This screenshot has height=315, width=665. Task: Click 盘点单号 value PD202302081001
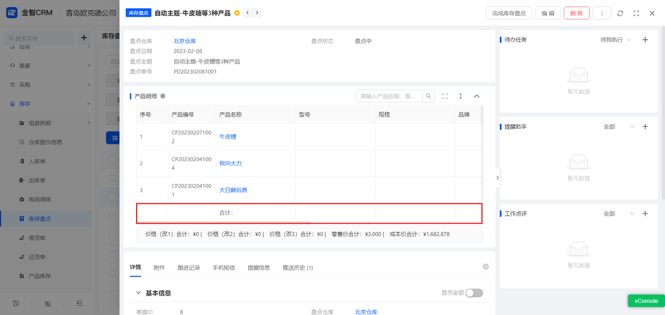click(195, 72)
